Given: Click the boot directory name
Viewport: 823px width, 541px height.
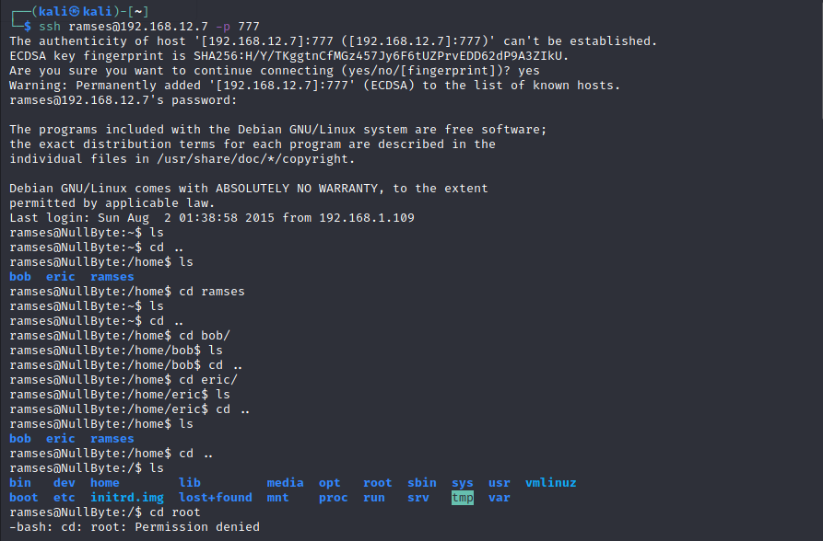Looking at the screenshot, I should pos(24,498).
